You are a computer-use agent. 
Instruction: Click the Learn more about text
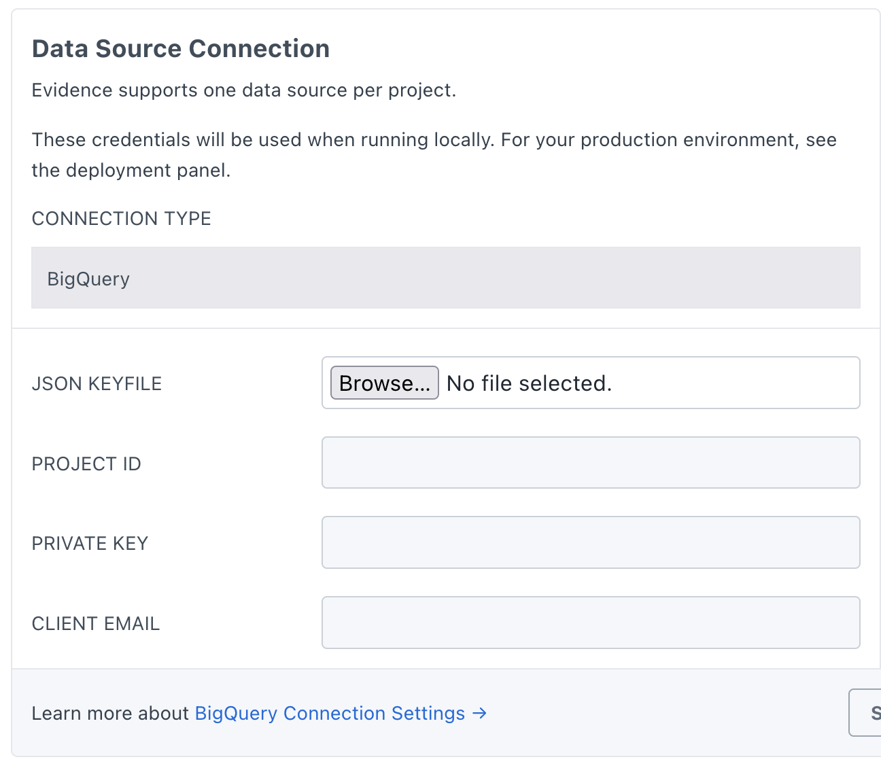[110, 713]
